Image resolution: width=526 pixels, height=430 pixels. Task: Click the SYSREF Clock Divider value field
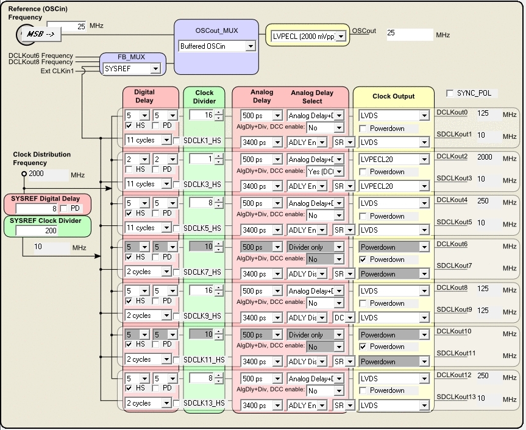click(37, 231)
